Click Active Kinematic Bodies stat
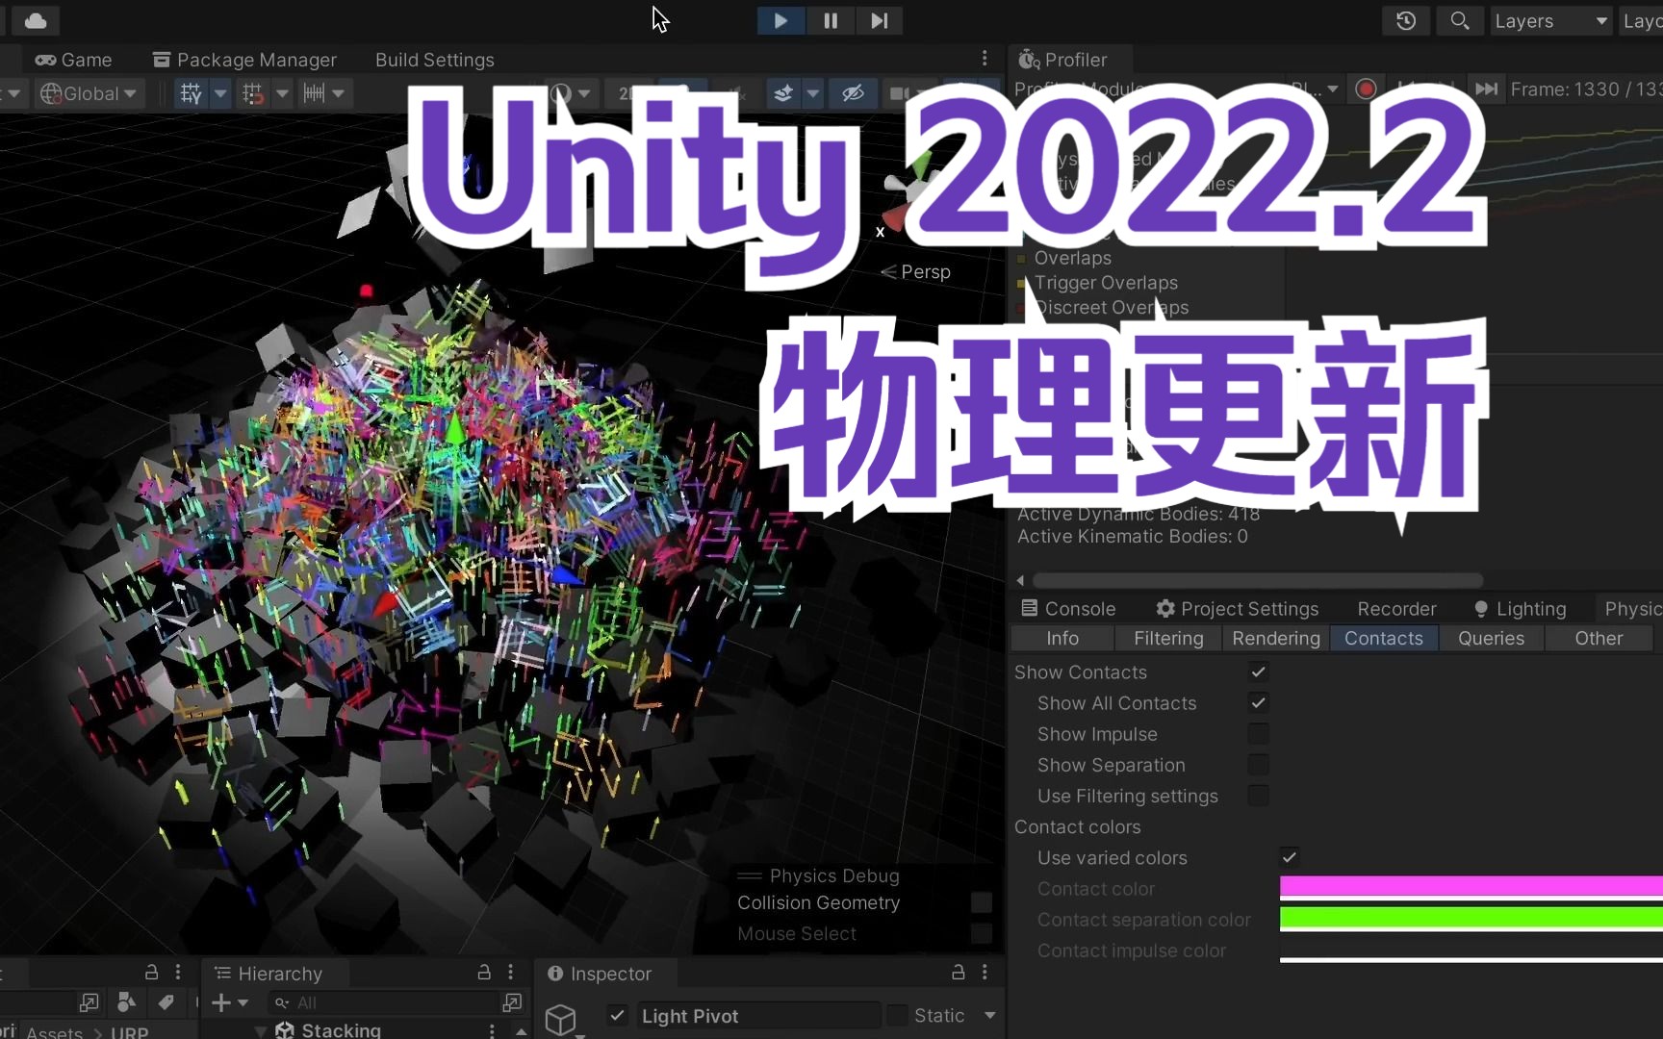The width and height of the screenshot is (1663, 1039). [x=1133, y=537]
